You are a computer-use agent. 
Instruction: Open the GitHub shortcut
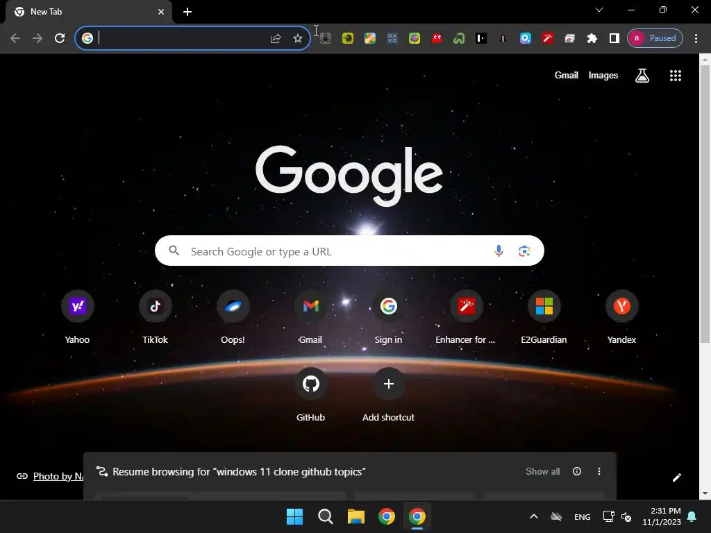tap(310, 395)
